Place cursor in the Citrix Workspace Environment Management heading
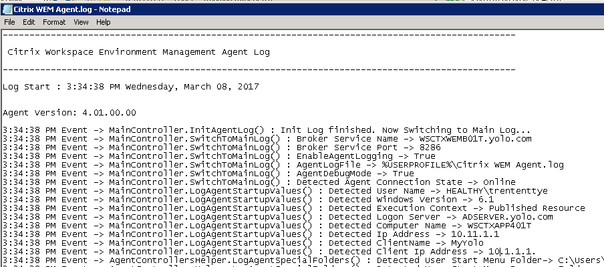Viewport: 604px width, 267px height. click(138, 51)
